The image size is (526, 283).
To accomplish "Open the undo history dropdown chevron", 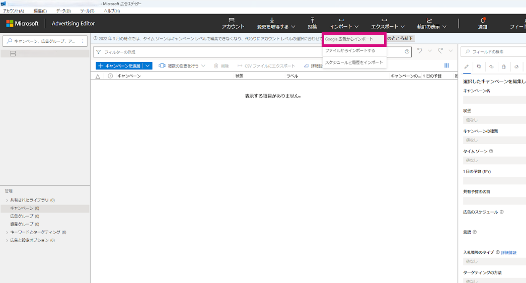I will (x=430, y=51).
